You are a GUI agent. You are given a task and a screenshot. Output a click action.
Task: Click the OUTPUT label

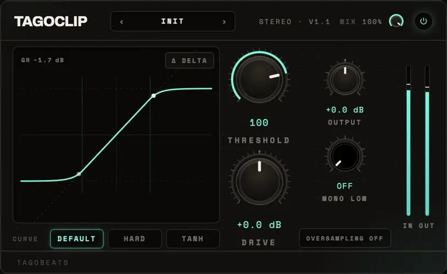pyautogui.click(x=345, y=122)
